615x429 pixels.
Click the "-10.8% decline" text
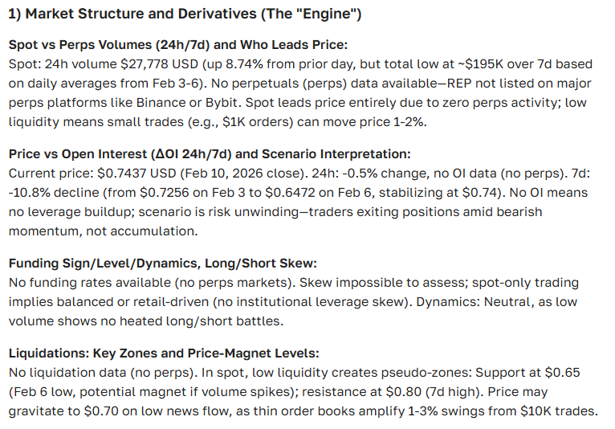[52, 193]
